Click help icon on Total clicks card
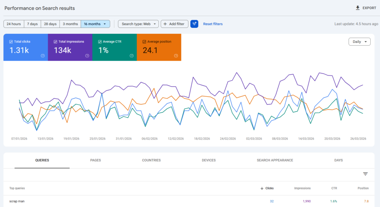Viewport: 380px width, 207px height. [43, 56]
